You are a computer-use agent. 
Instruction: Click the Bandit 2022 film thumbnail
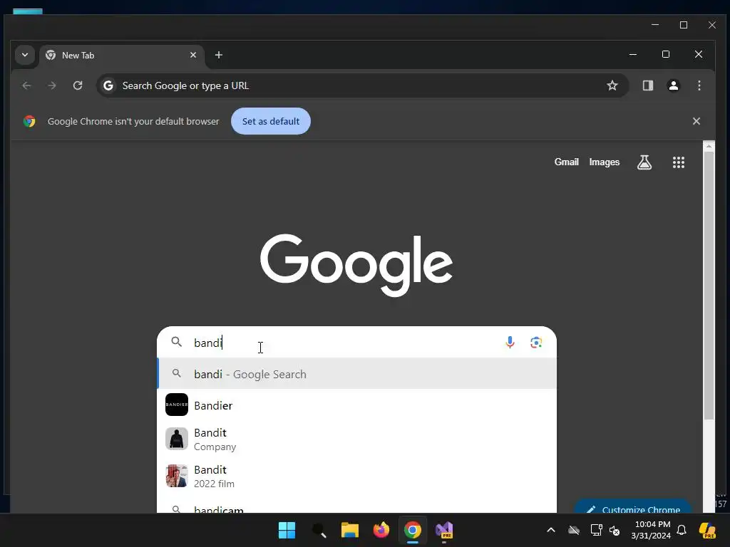pyautogui.click(x=177, y=476)
